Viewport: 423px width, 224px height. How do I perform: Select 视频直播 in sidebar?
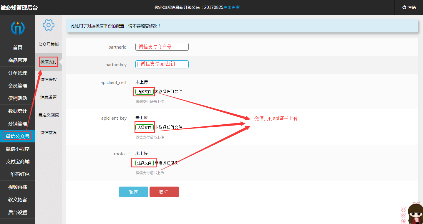click(18, 187)
